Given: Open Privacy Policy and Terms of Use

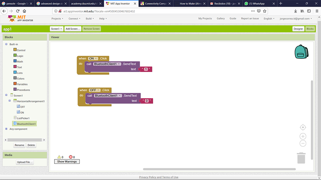Looking at the screenshot, I should [x=158, y=177].
